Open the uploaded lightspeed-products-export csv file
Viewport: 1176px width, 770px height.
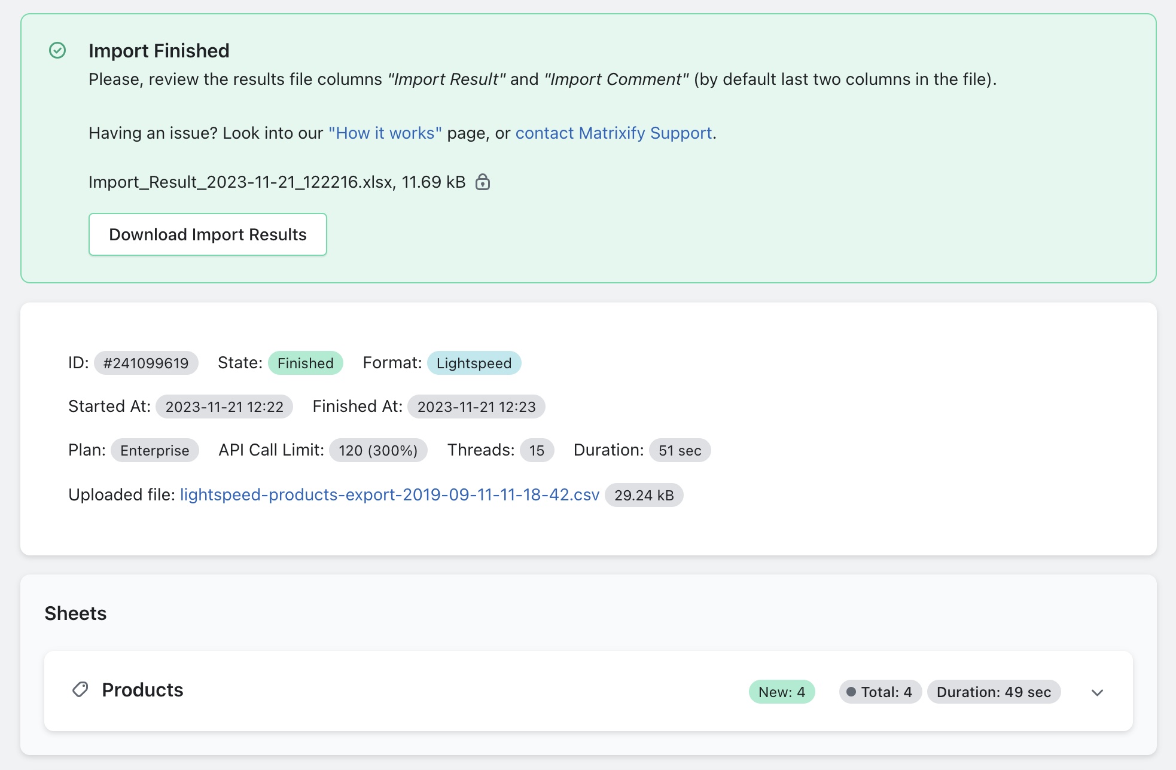(x=389, y=495)
